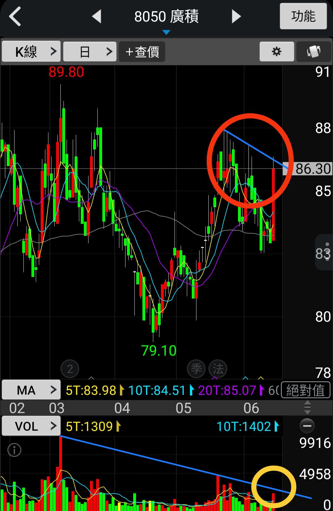
Task: Open the VOL indicator selector
Action: click(31, 426)
